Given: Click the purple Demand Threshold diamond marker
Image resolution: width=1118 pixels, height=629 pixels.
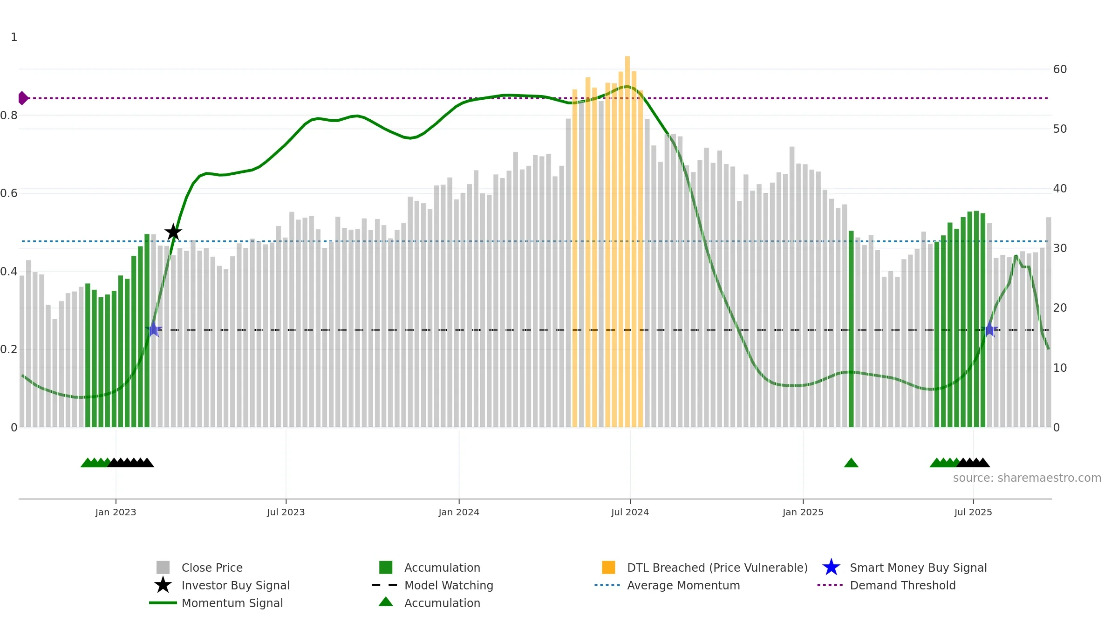Looking at the screenshot, I should click(x=23, y=98).
